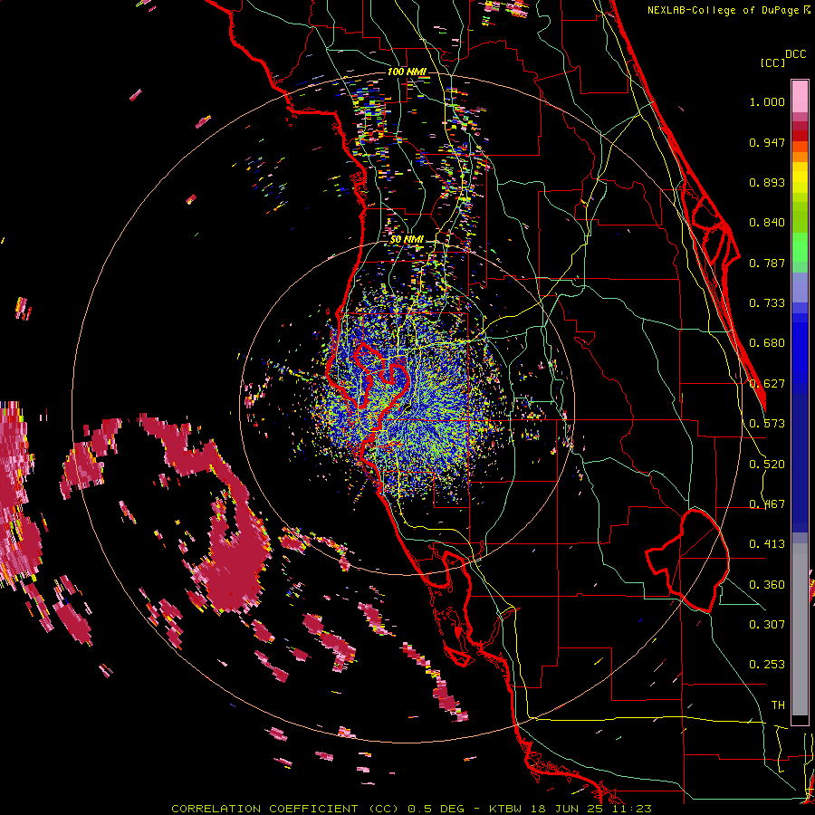Click the 0.787 legend value

tap(767, 263)
